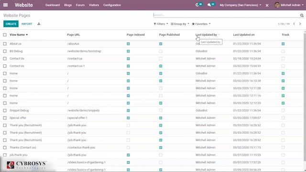Viewport: 306px width, 172px height.
Task: Click Mitchell Admin's avatar picture
Action: [x=277, y=5]
